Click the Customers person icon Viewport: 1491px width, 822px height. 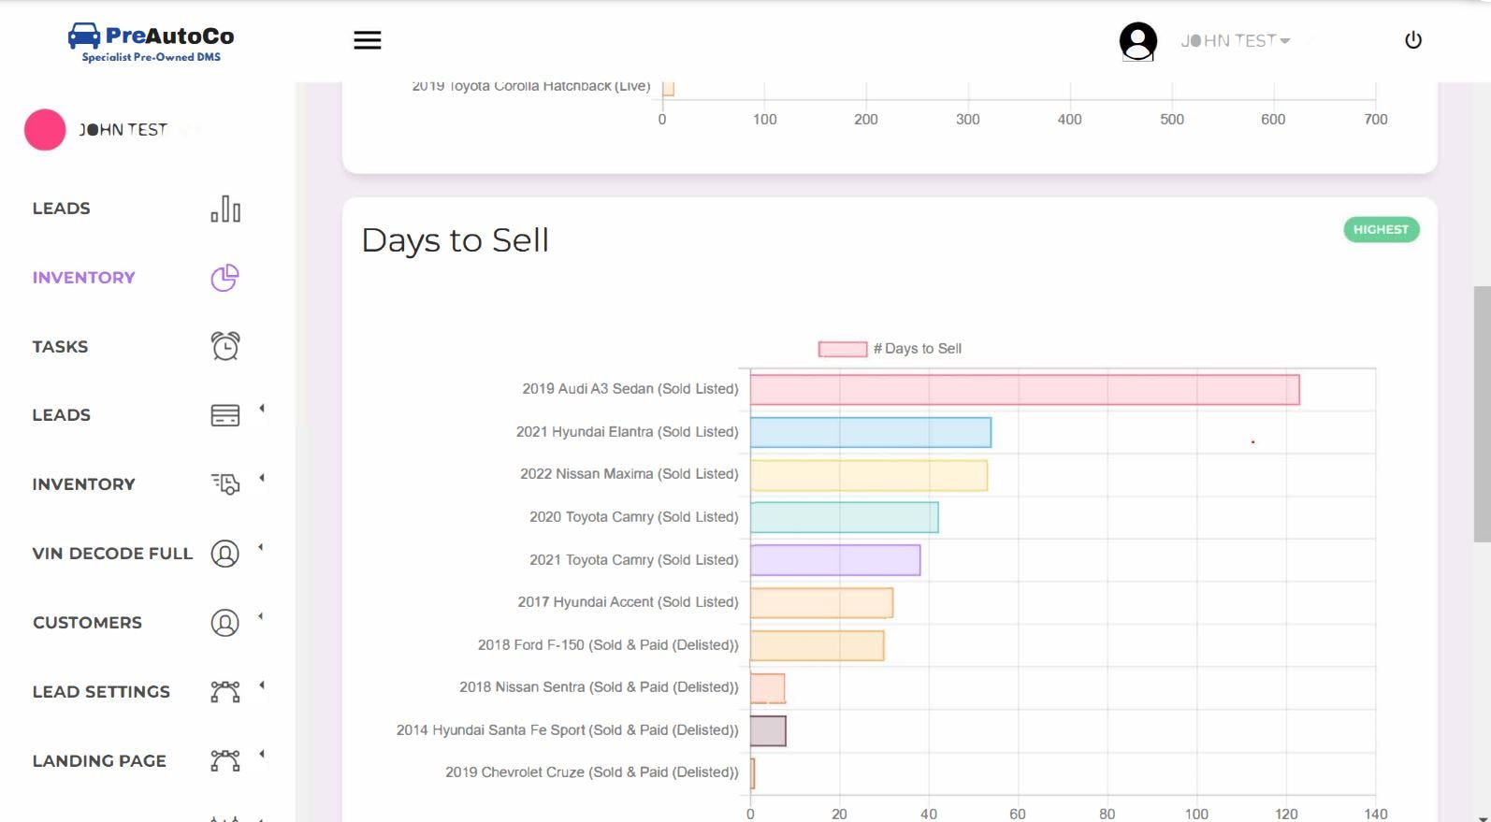224,623
